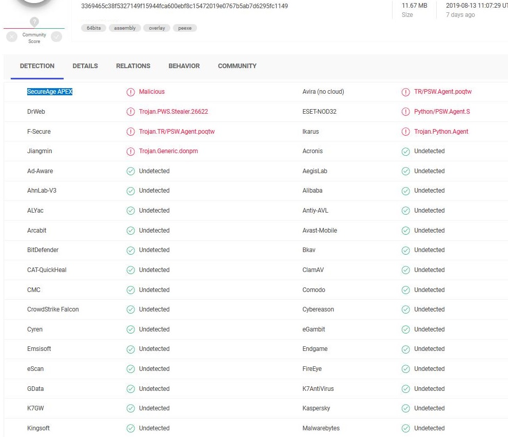Click the Emsisoft engine name
This screenshot has width=508, height=437.
[39, 349]
